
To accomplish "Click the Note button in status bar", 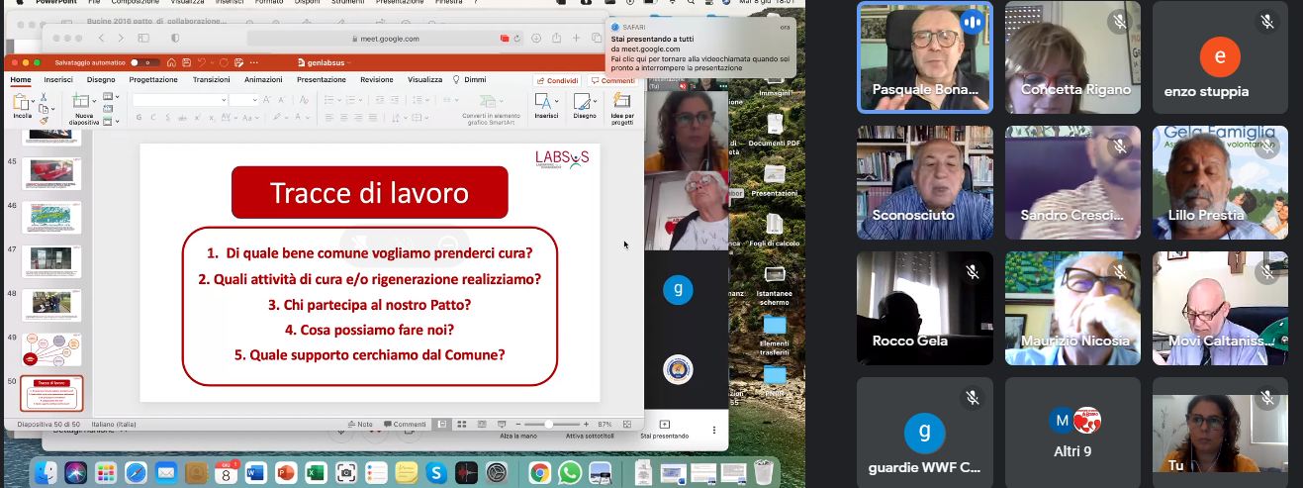I will click(x=360, y=424).
